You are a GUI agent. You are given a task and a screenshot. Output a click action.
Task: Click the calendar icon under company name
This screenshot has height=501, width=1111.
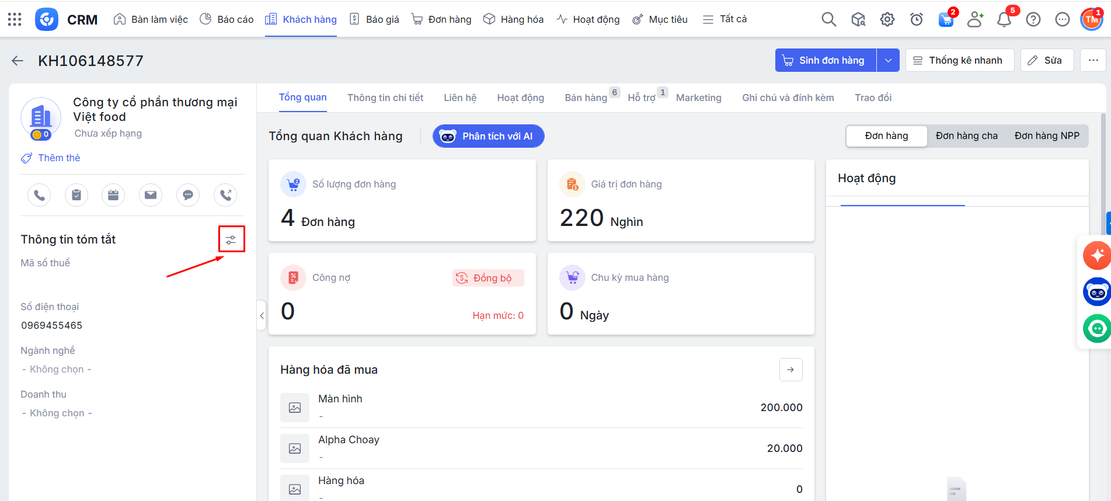click(113, 195)
